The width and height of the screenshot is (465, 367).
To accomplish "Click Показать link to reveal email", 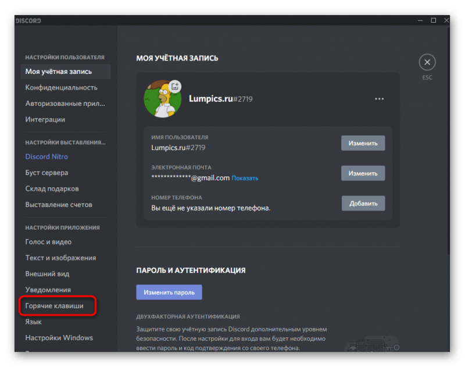I will 245,178.
